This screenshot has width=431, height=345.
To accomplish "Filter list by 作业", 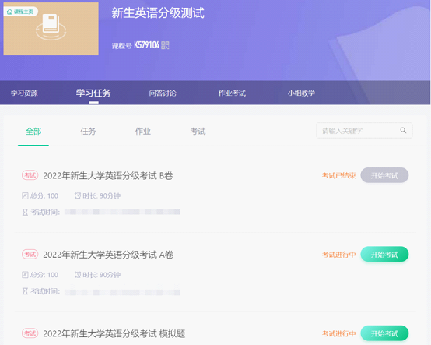I will [143, 132].
